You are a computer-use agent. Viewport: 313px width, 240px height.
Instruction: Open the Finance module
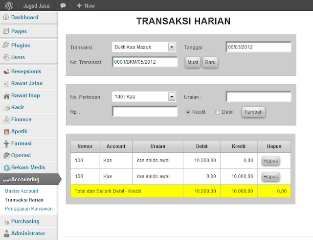click(22, 120)
